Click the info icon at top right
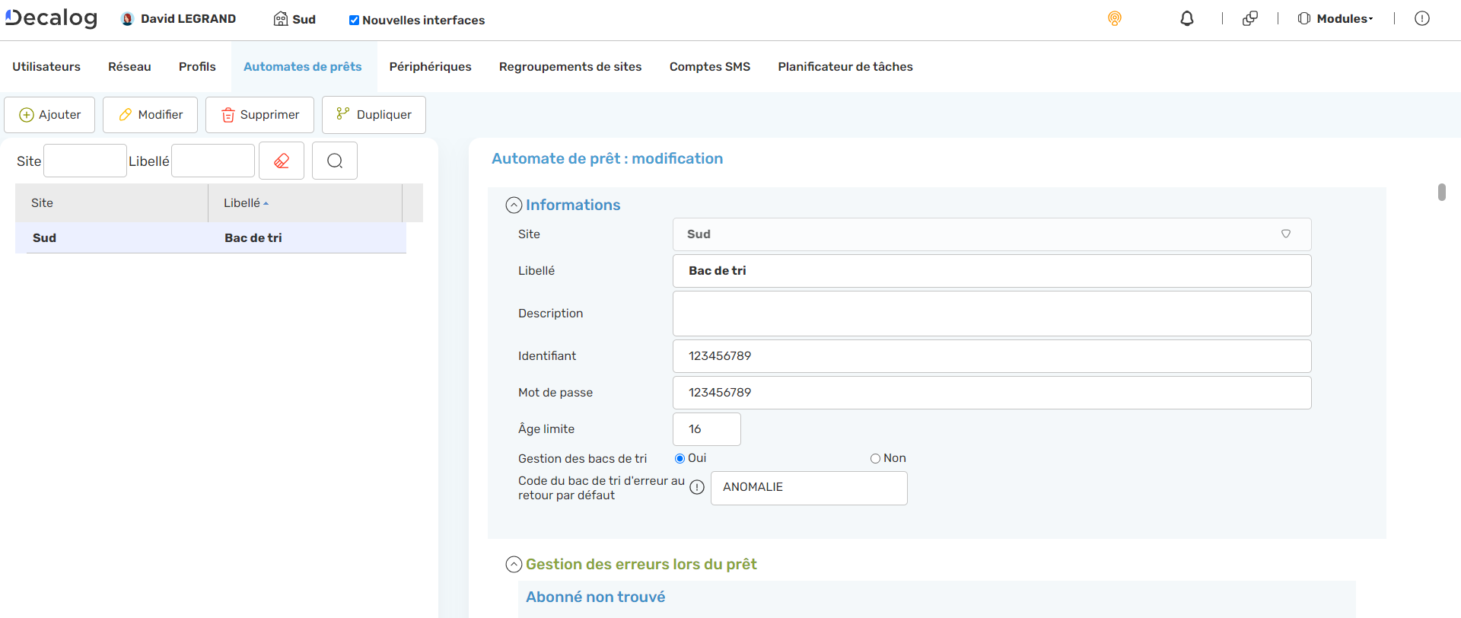Image resolution: width=1461 pixels, height=618 pixels. coord(1421,19)
